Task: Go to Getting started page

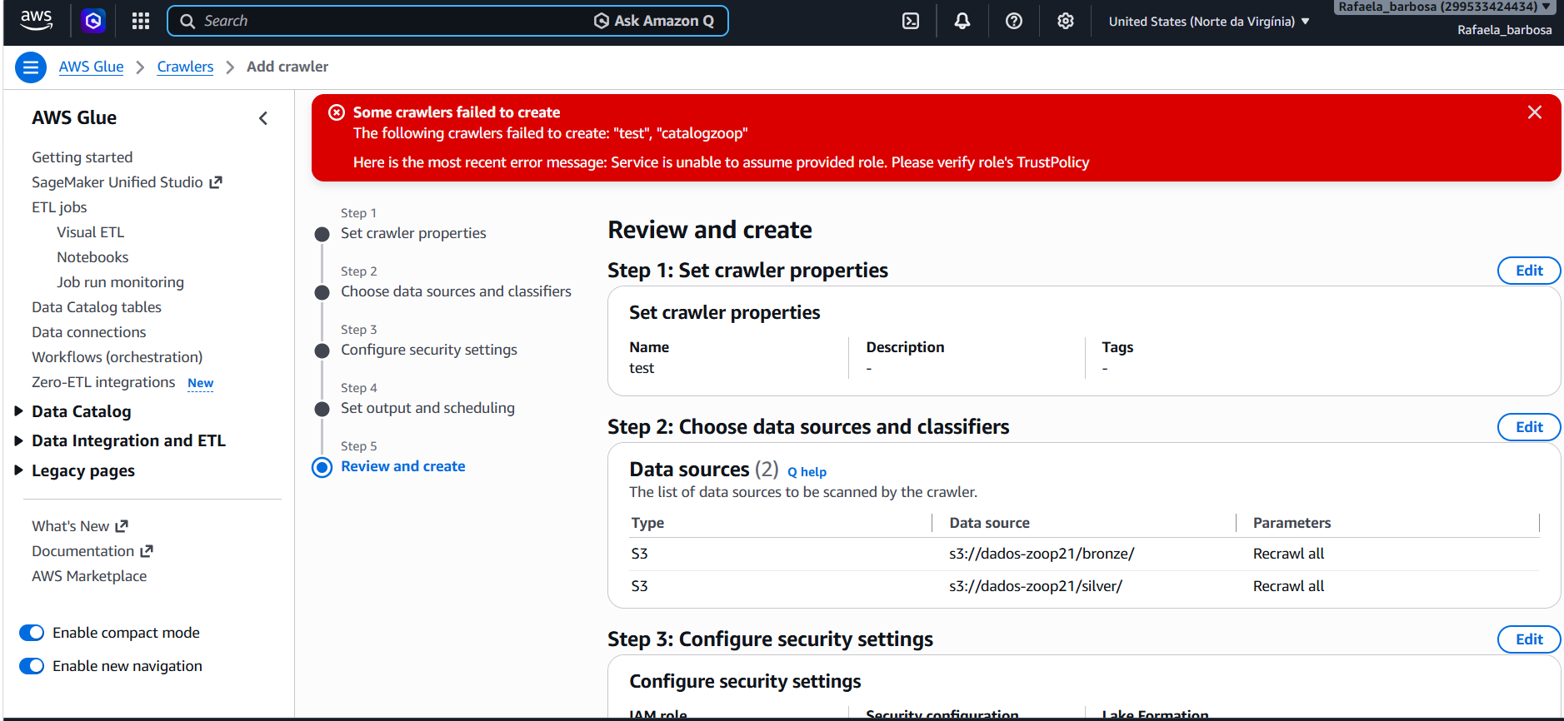Action: pos(82,157)
